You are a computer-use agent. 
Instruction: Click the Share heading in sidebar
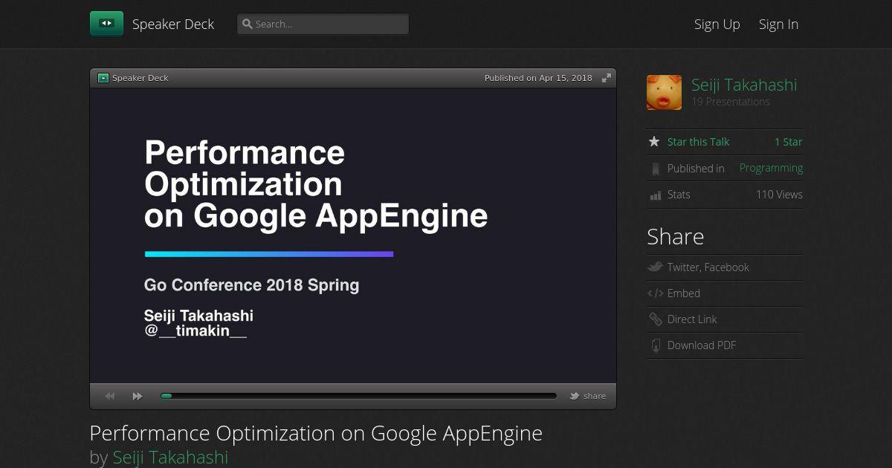[675, 236]
